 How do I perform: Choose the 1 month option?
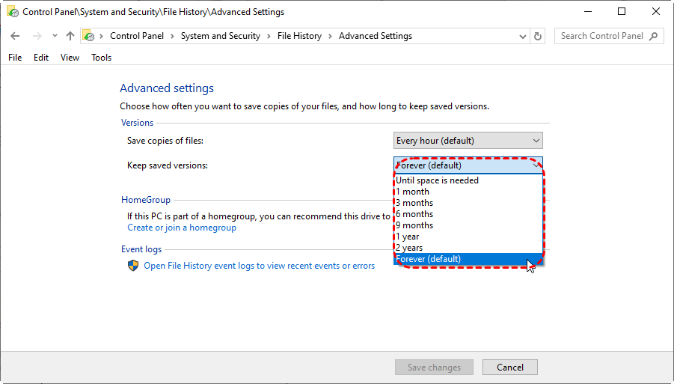point(413,192)
